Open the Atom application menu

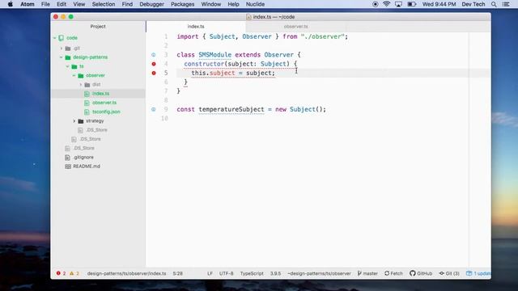[x=28, y=4]
